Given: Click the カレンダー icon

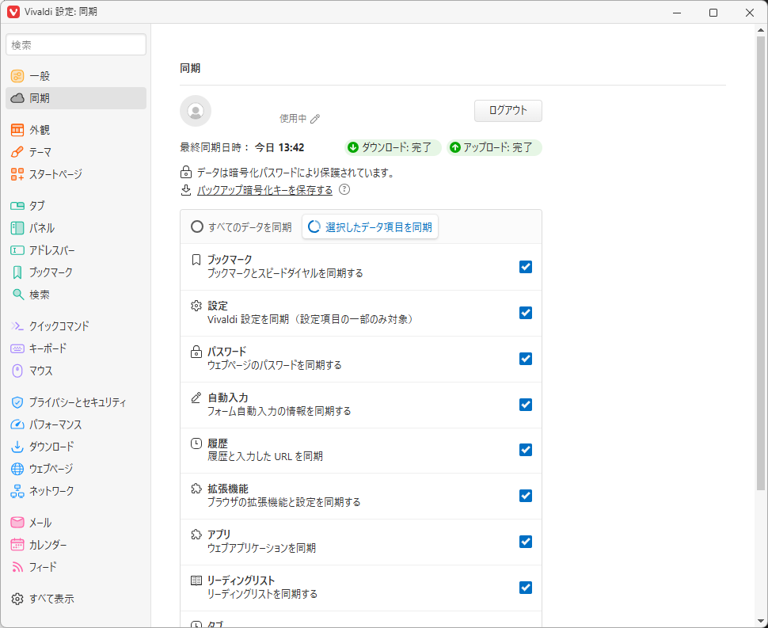Looking at the screenshot, I should (17, 544).
